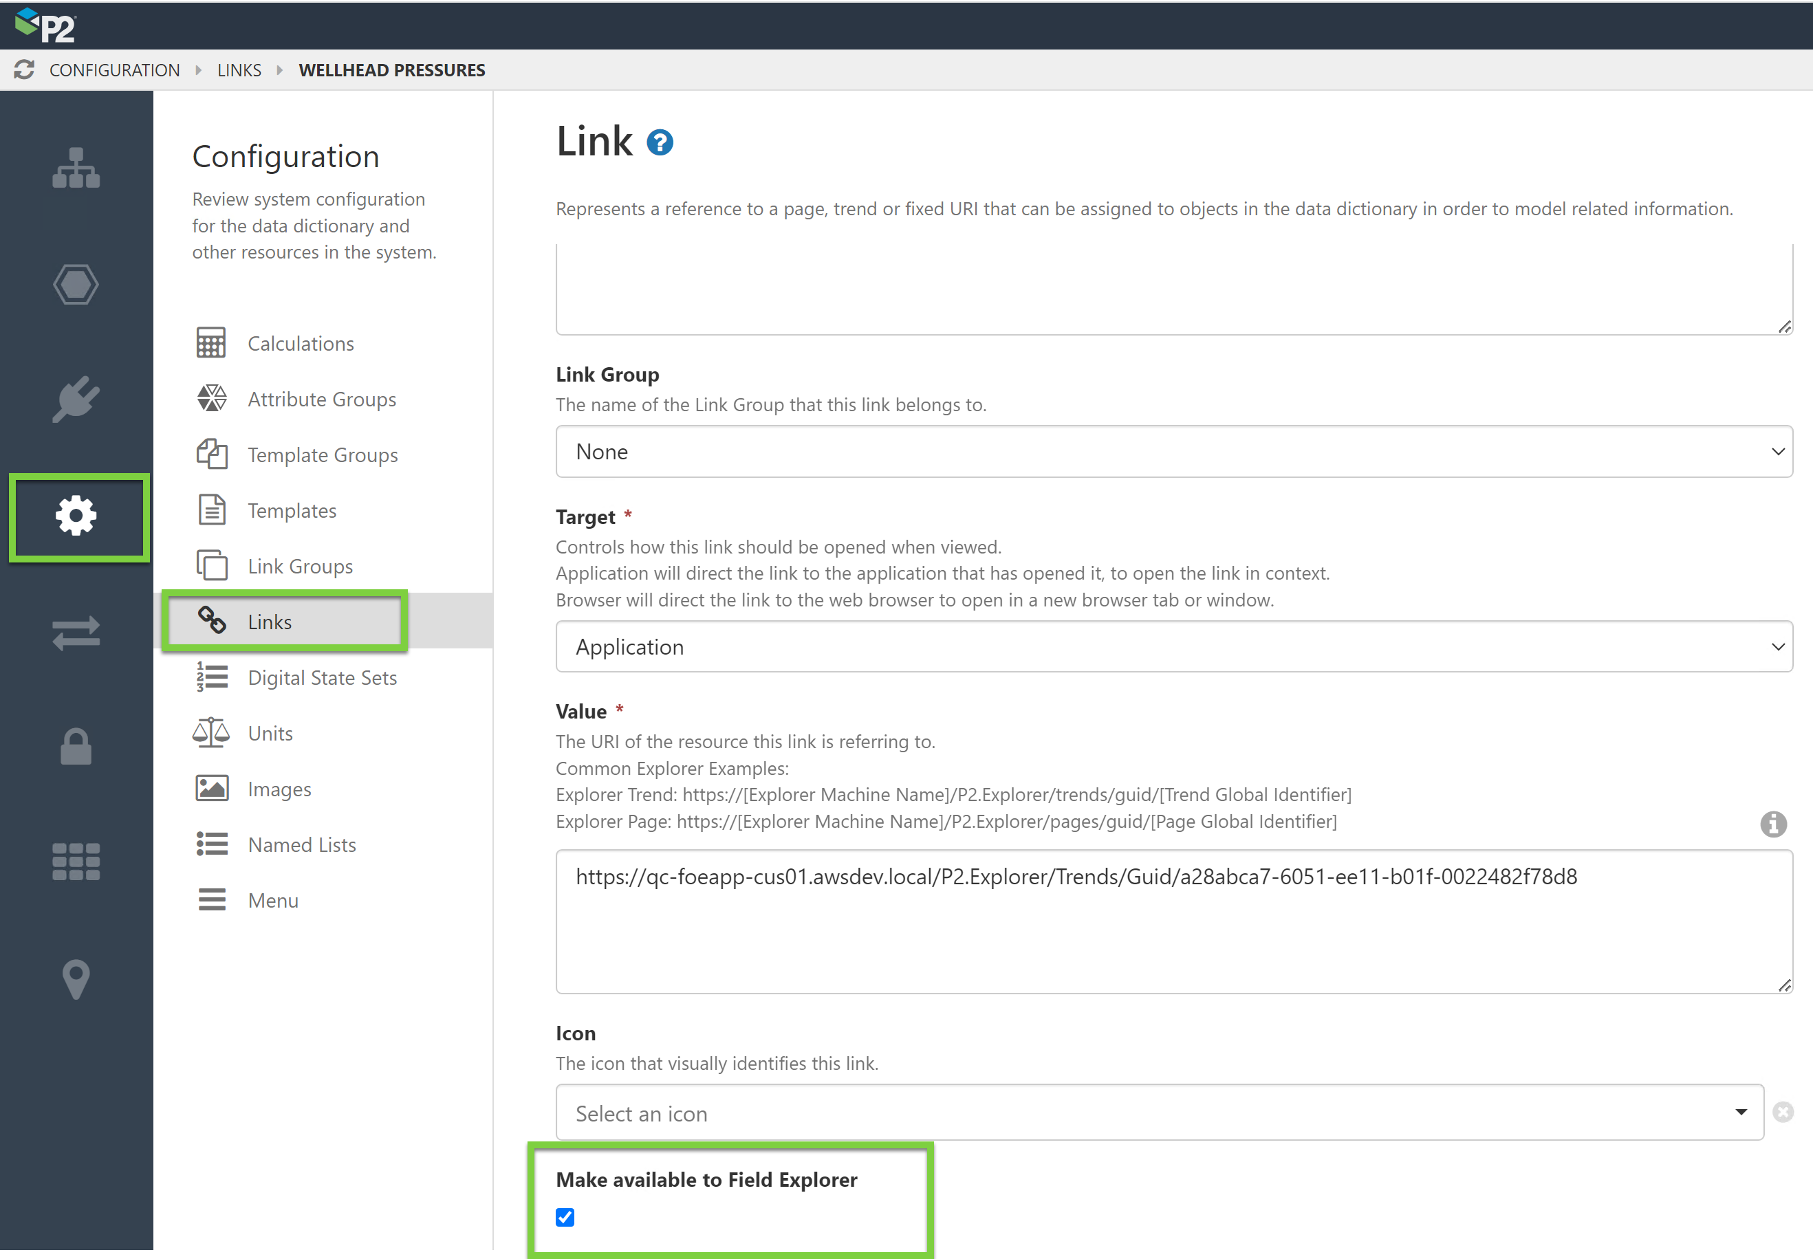Image resolution: width=1813 pixels, height=1259 pixels.
Task: Click the grid tiles sidebar icon
Action: click(76, 862)
